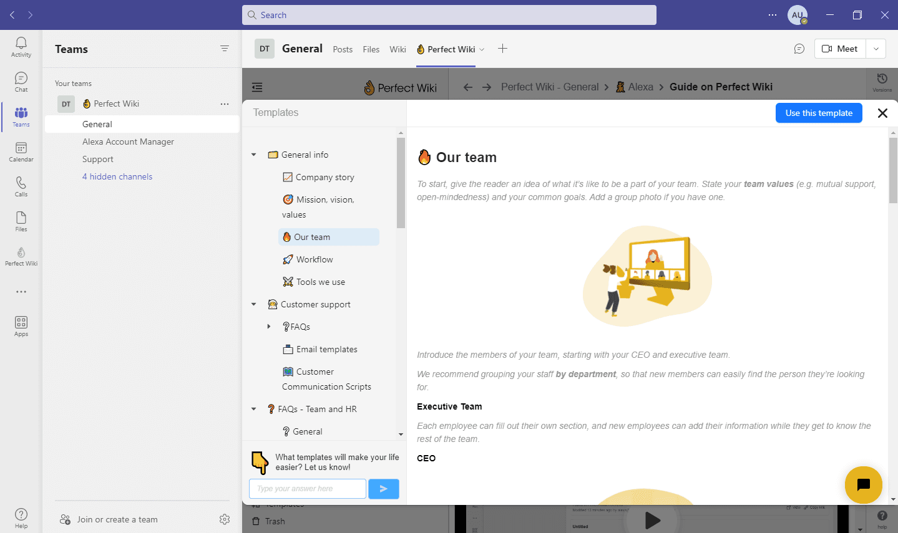The image size is (898, 533).
Task: Click the template preview scrollbar thumb
Action: pyautogui.click(x=893, y=170)
